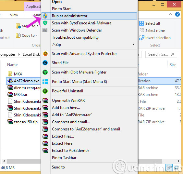Choose Shred File entry

(89, 63)
